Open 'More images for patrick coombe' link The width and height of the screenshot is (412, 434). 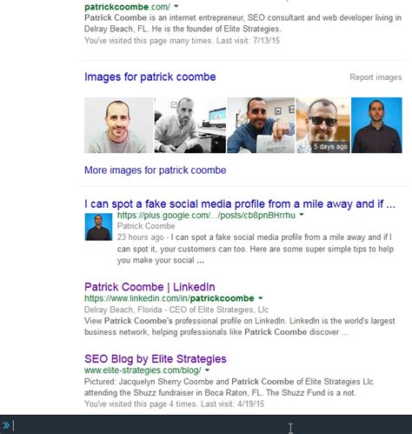(156, 170)
